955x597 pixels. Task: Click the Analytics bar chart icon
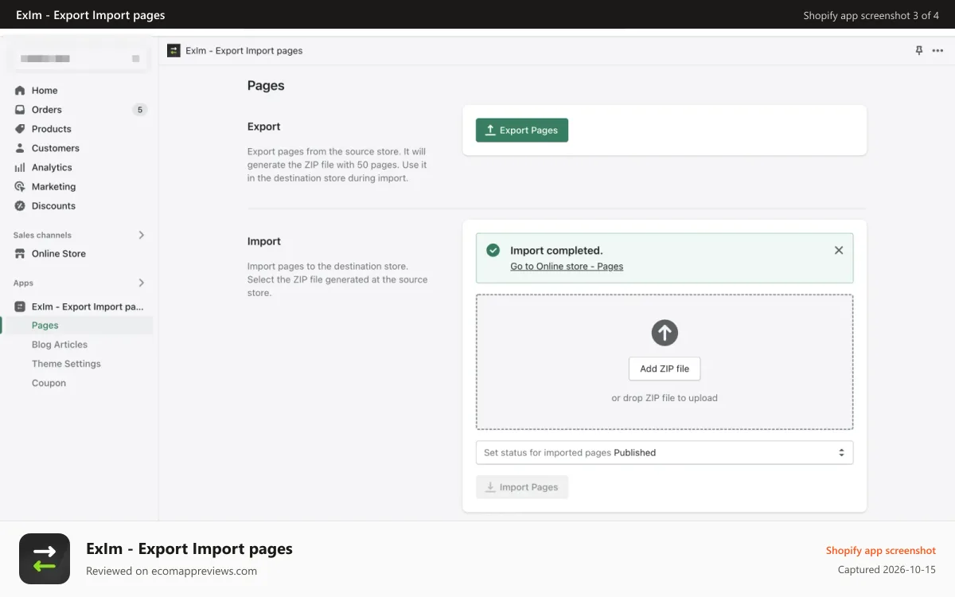coord(20,167)
